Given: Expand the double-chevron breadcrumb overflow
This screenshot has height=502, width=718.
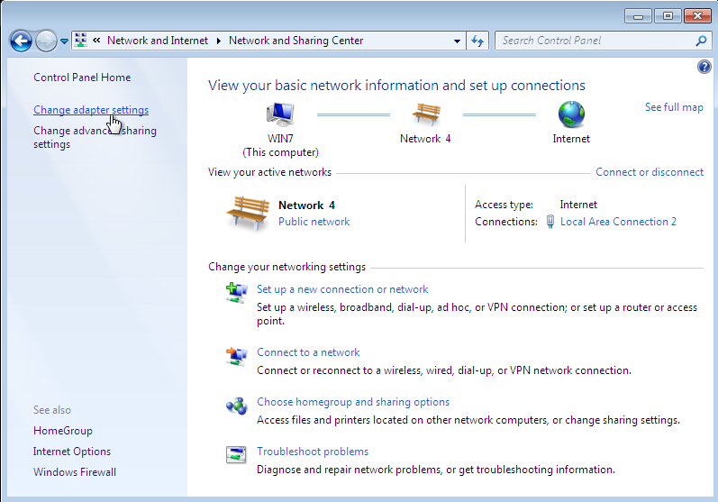Looking at the screenshot, I should [x=96, y=41].
